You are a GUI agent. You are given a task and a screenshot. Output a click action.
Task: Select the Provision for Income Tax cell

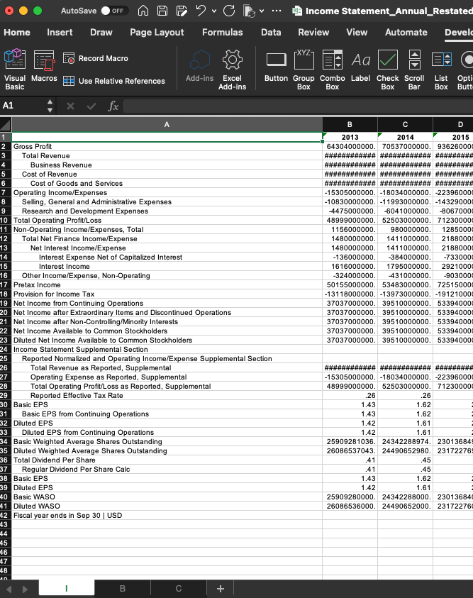pos(167,294)
